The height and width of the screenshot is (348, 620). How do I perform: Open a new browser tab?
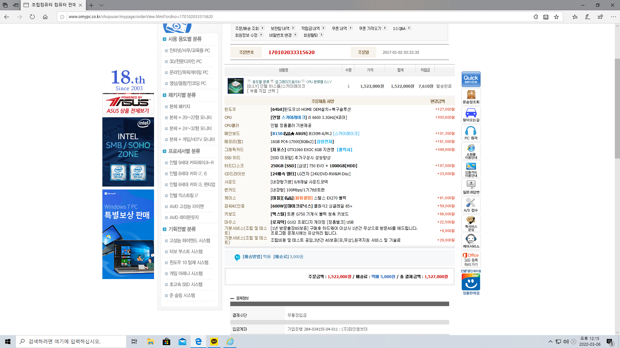(91, 5)
